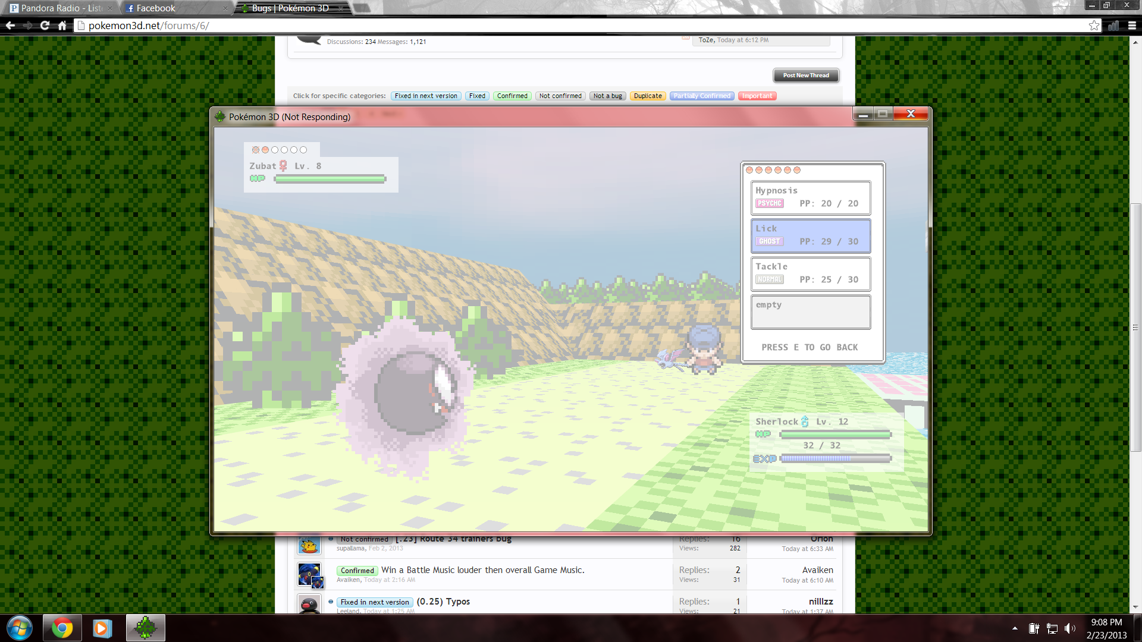The image size is (1142, 642).
Task: Filter threads by Not confirmed category
Action: point(560,96)
